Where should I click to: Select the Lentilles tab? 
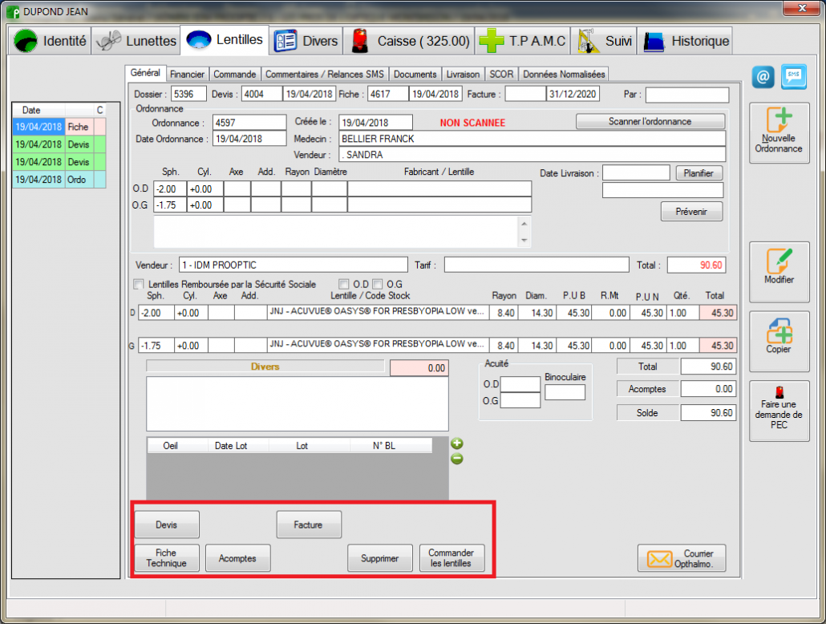point(225,39)
